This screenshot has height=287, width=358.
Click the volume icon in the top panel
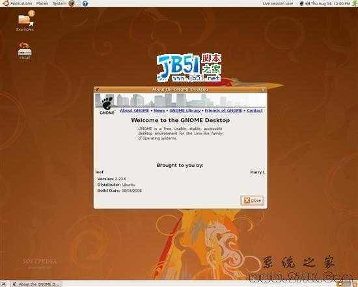(307, 3)
